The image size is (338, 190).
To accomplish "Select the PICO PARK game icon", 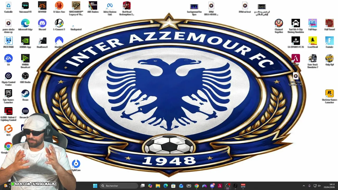I will point(8,43).
